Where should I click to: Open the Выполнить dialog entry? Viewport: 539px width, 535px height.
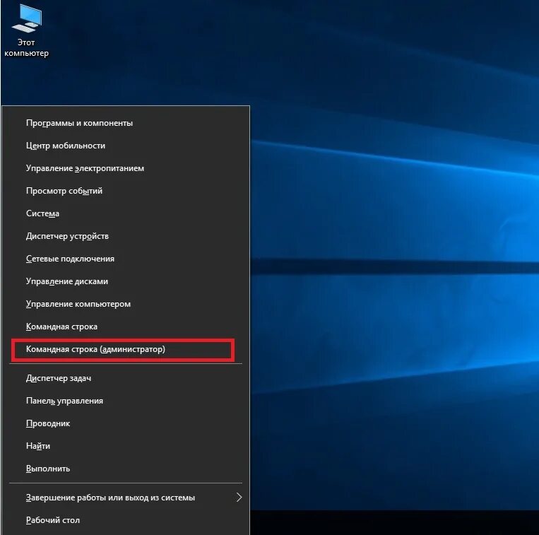pos(126,469)
